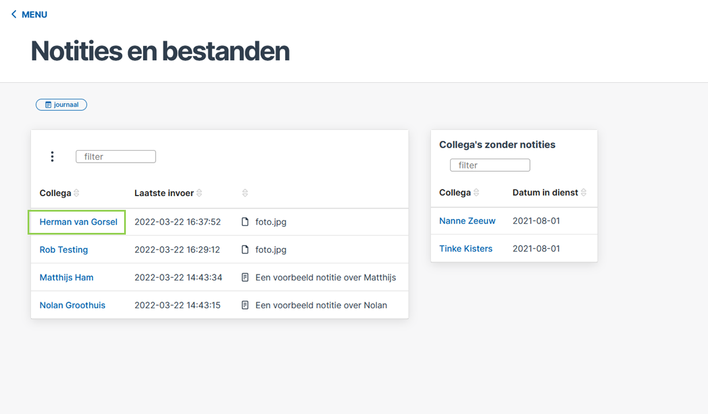The height and width of the screenshot is (414, 708).
Task: Click timestamp 2022-03-22 14:43:15
Action: pos(178,305)
